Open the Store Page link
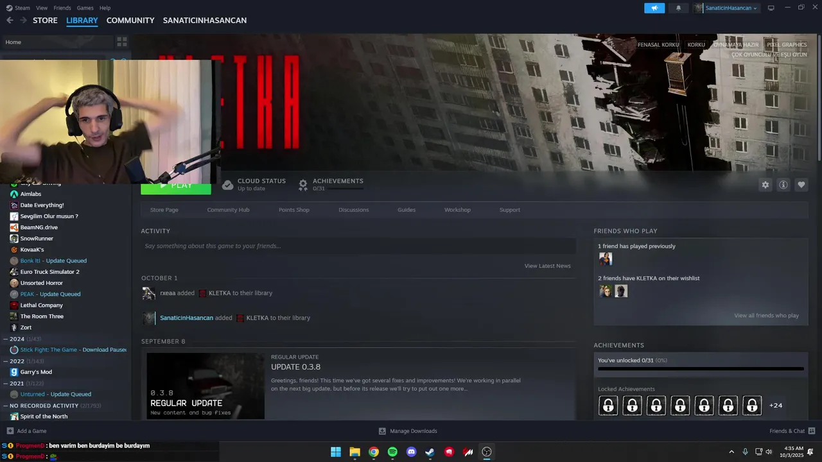822x462 pixels. tap(164, 210)
